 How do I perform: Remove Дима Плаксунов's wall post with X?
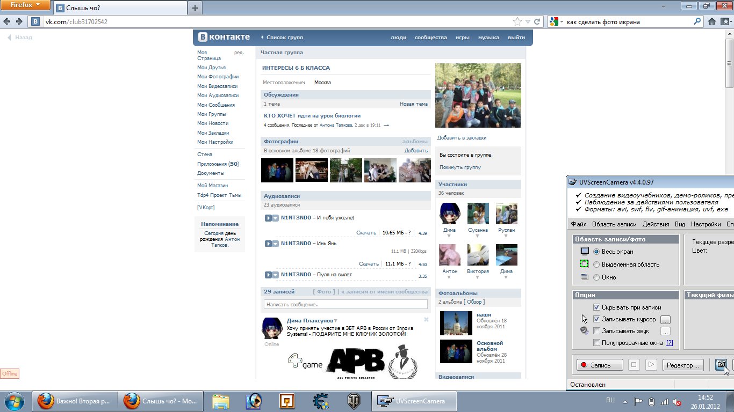coord(426,319)
